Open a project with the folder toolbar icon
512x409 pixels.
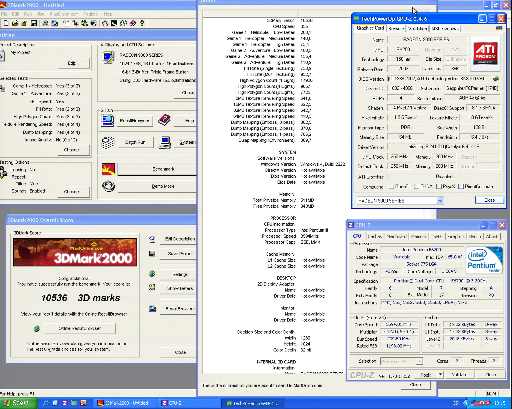tap(16, 23)
